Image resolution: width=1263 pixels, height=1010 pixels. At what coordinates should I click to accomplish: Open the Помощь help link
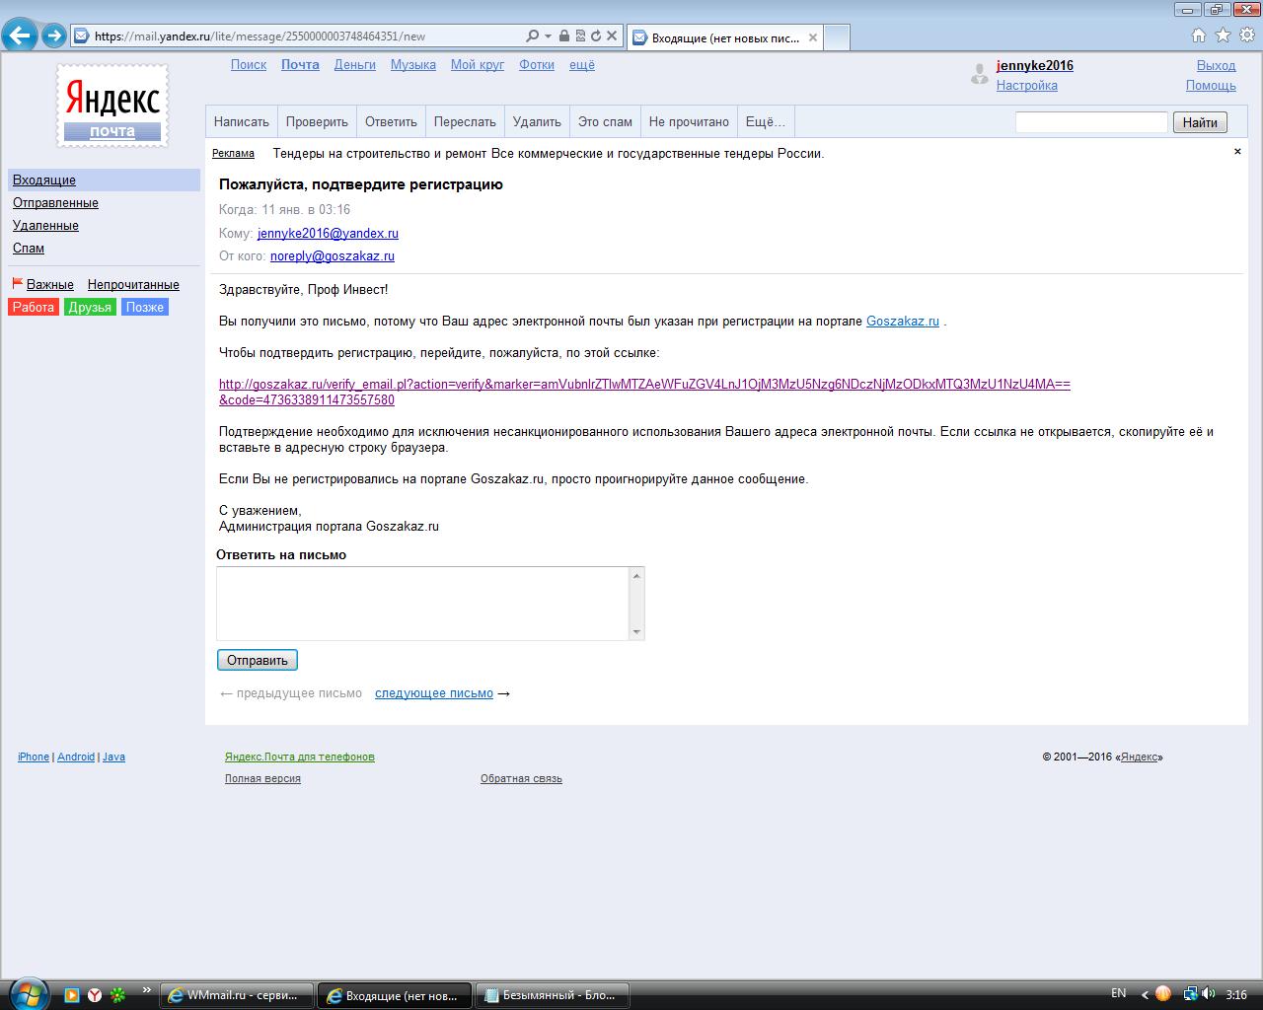coord(1212,86)
